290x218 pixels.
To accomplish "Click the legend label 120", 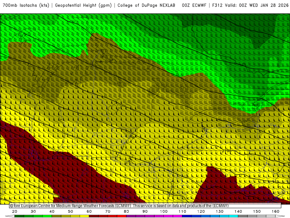I will point(201,211).
